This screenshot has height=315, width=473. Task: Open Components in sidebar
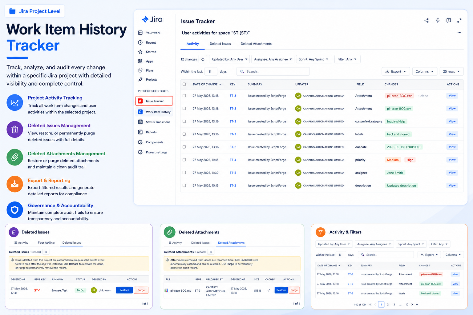click(155, 142)
